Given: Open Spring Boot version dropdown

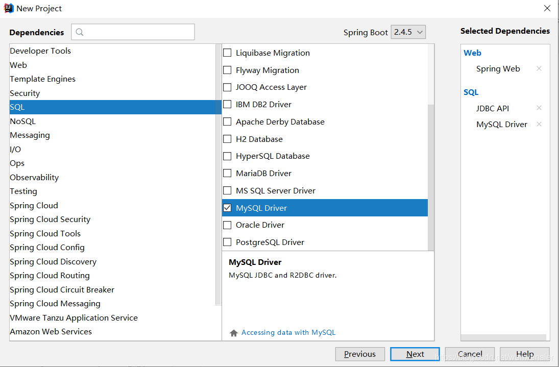Looking at the screenshot, I should [x=408, y=32].
